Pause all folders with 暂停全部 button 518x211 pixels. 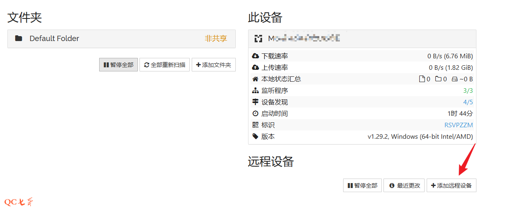click(118, 65)
